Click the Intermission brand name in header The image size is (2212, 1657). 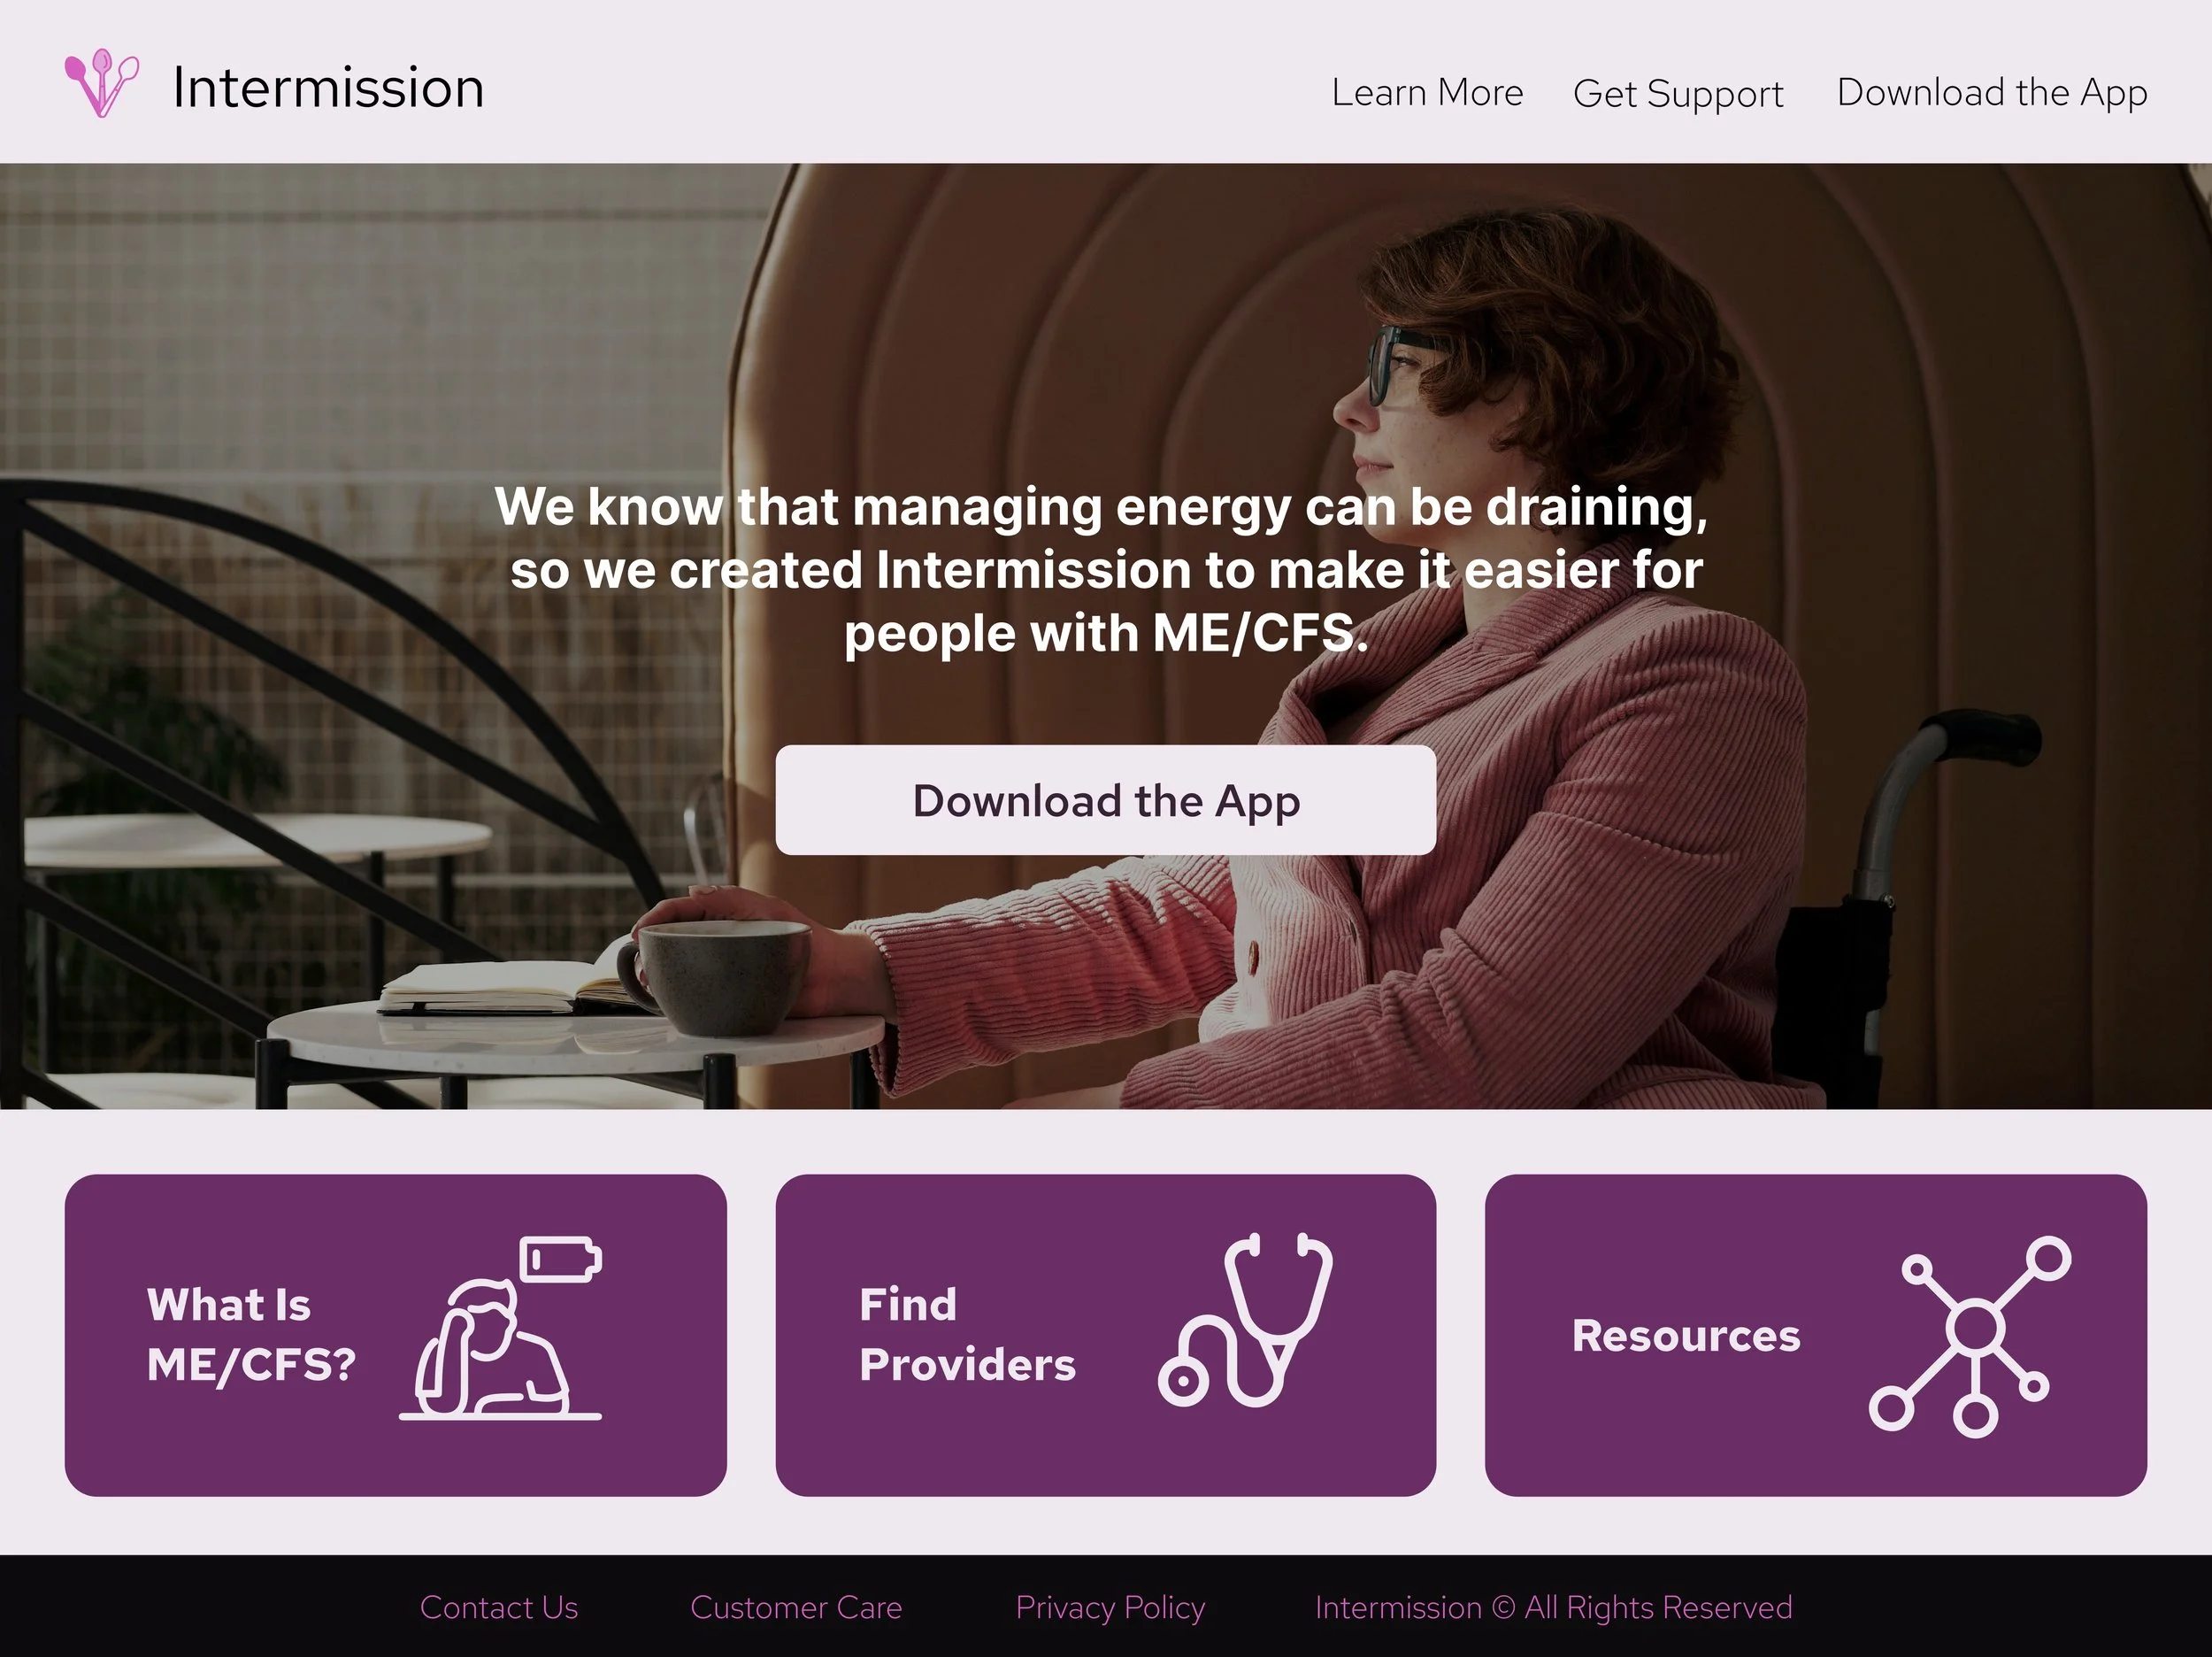point(328,88)
